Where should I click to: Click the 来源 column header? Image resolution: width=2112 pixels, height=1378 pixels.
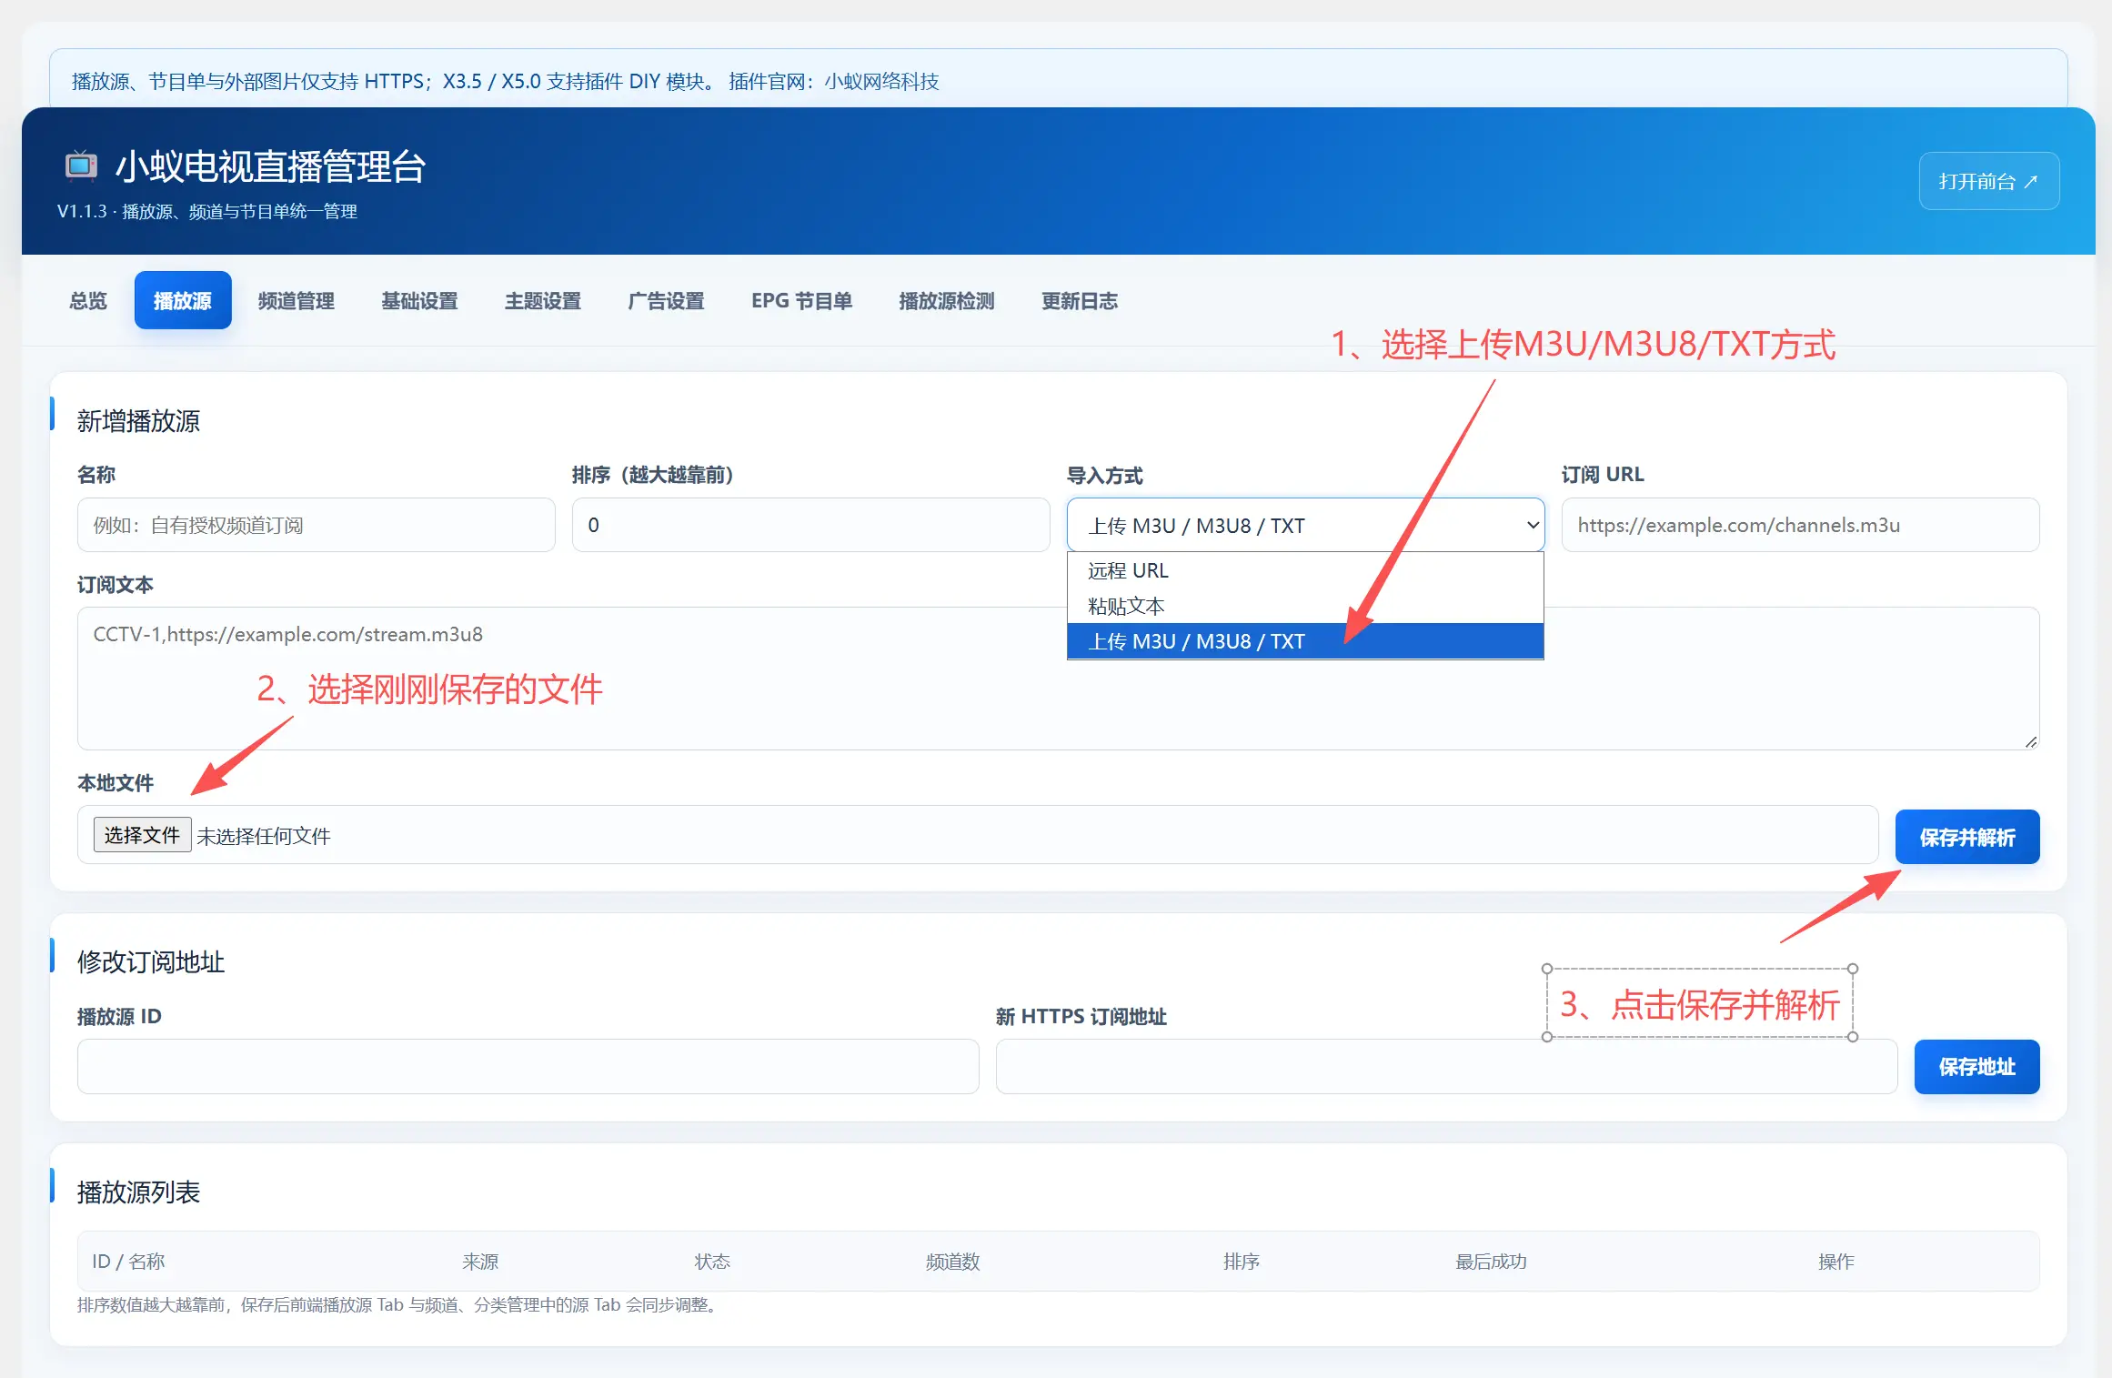pyautogui.click(x=480, y=1262)
